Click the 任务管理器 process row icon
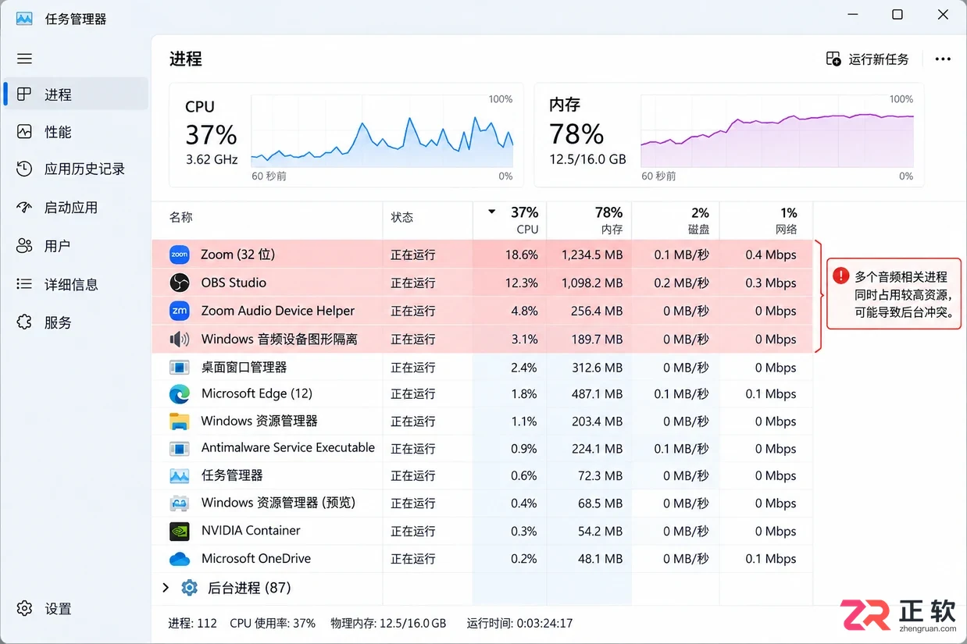967x644 pixels. (x=180, y=475)
